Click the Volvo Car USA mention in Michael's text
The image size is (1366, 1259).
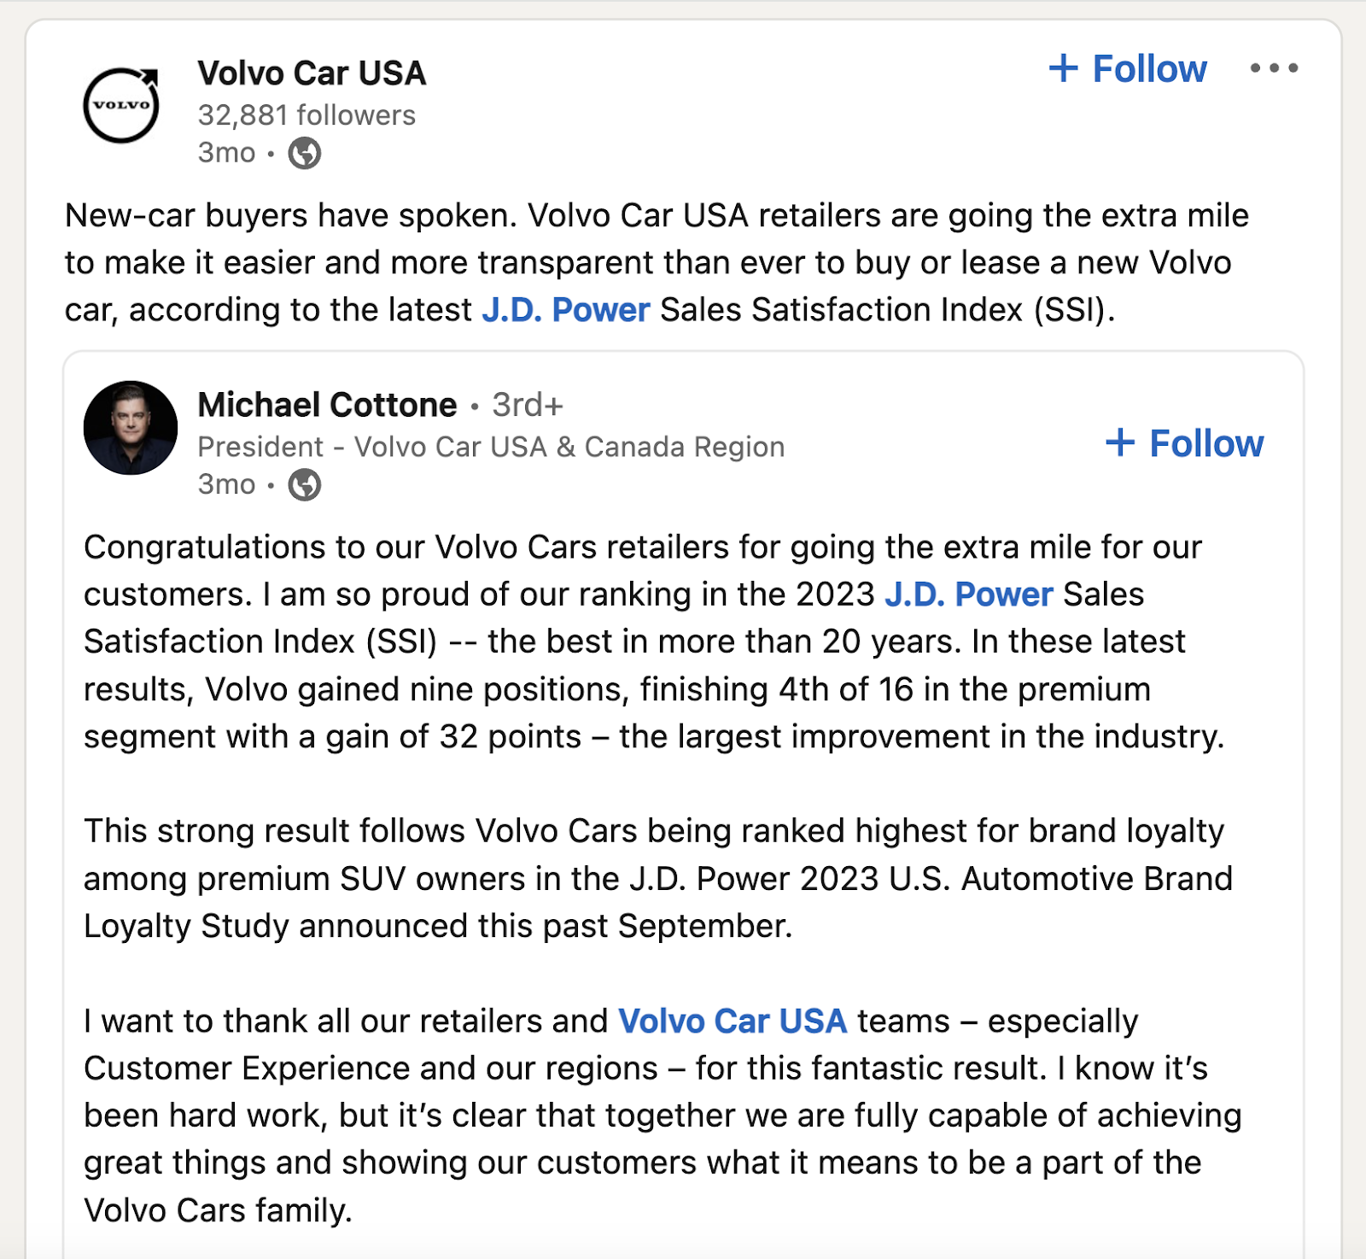733,1020
